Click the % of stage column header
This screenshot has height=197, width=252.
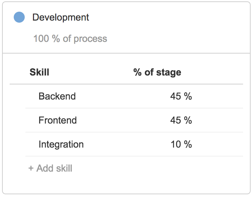pos(157,72)
